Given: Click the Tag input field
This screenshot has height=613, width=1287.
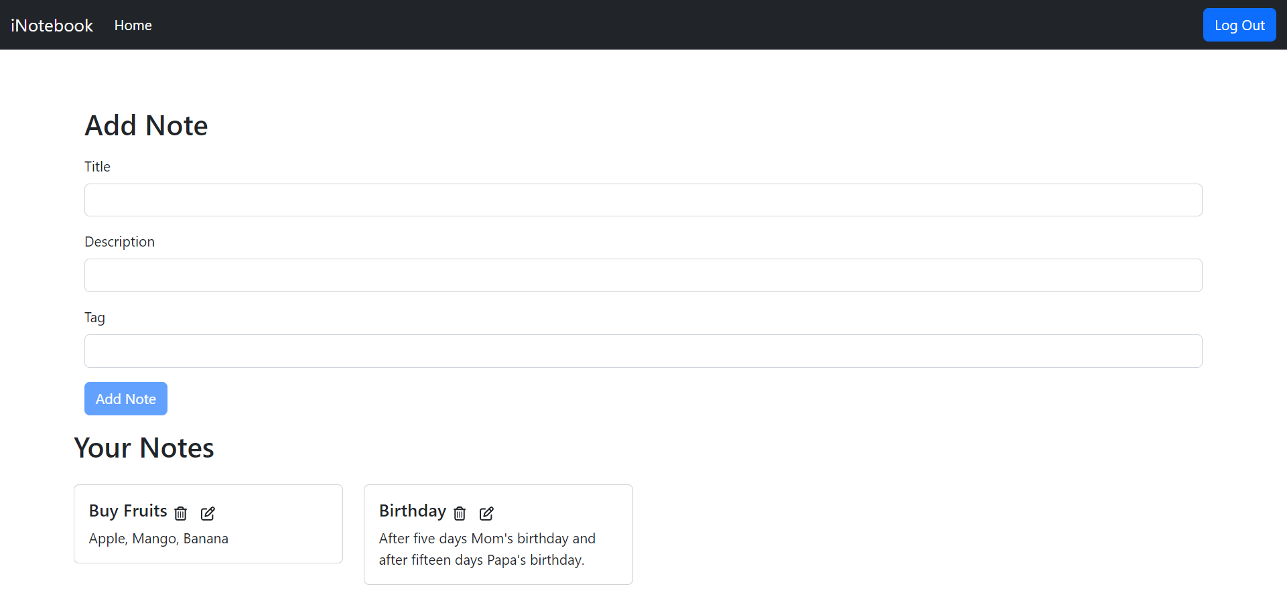Looking at the screenshot, I should [x=643, y=350].
